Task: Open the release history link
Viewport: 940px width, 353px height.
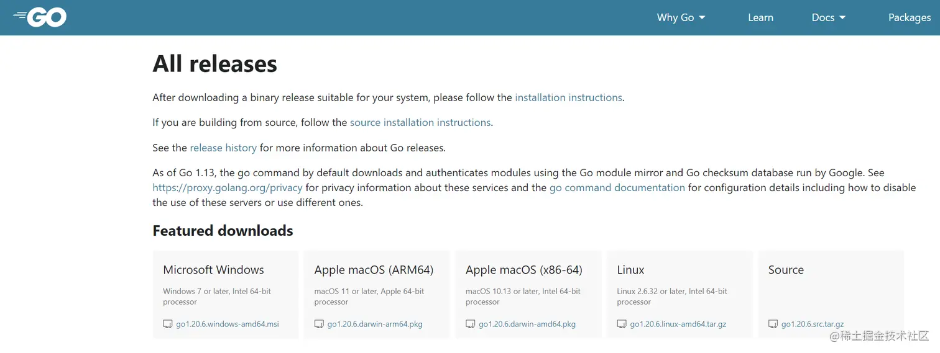Action: (x=223, y=148)
